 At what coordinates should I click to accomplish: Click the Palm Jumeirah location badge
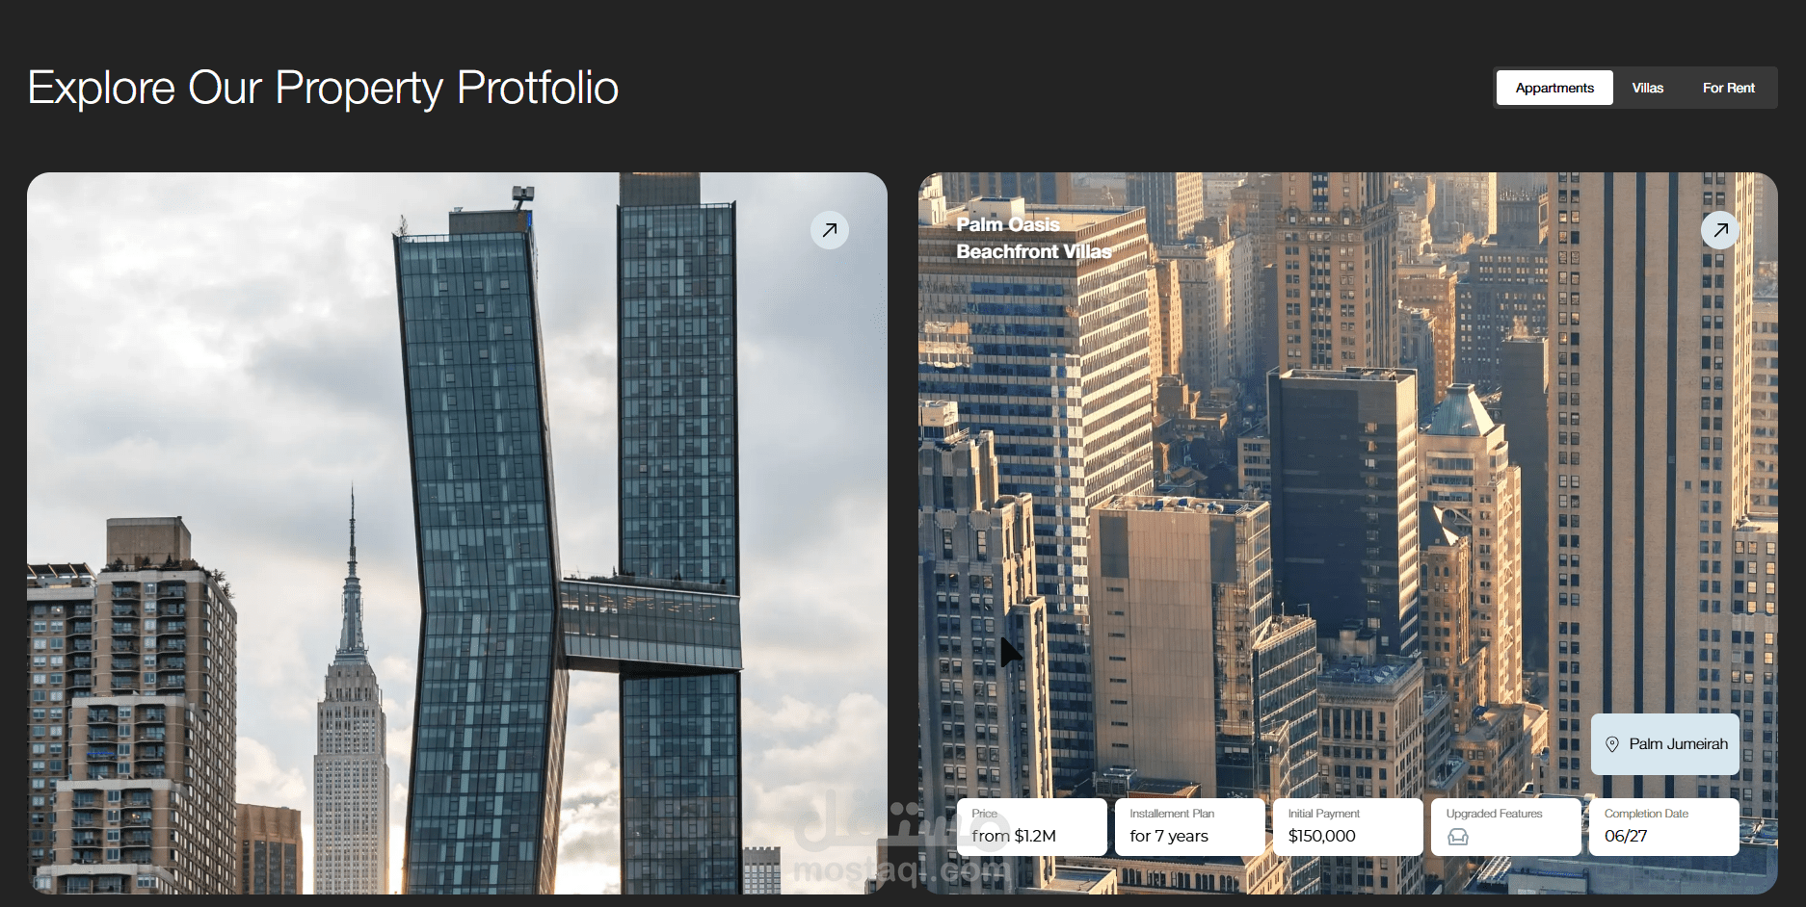(x=1665, y=744)
